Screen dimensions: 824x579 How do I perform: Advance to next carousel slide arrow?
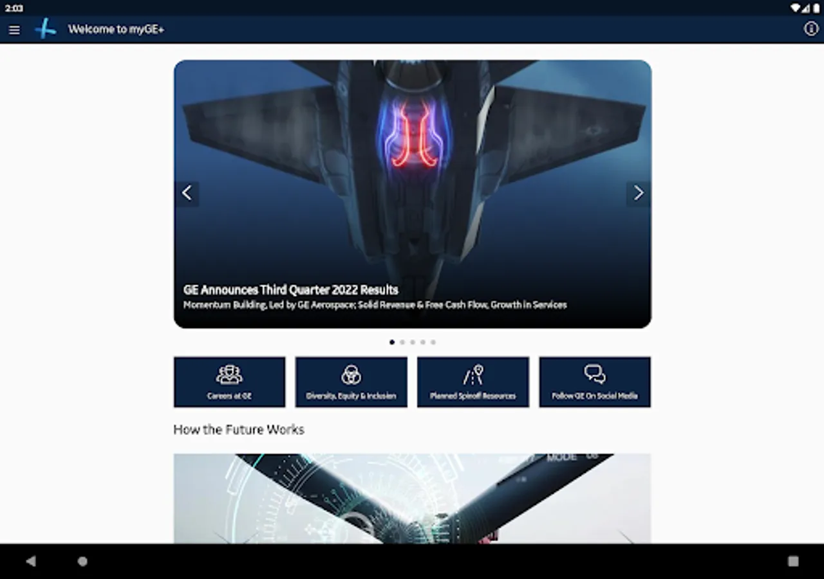[x=638, y=193]
